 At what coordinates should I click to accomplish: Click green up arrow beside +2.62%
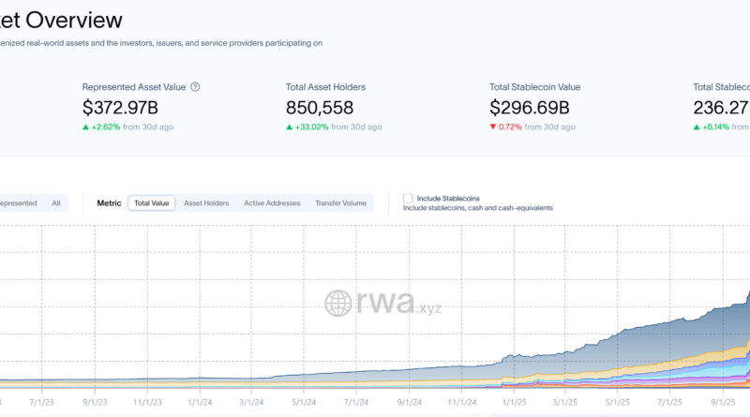pos(86,127)
